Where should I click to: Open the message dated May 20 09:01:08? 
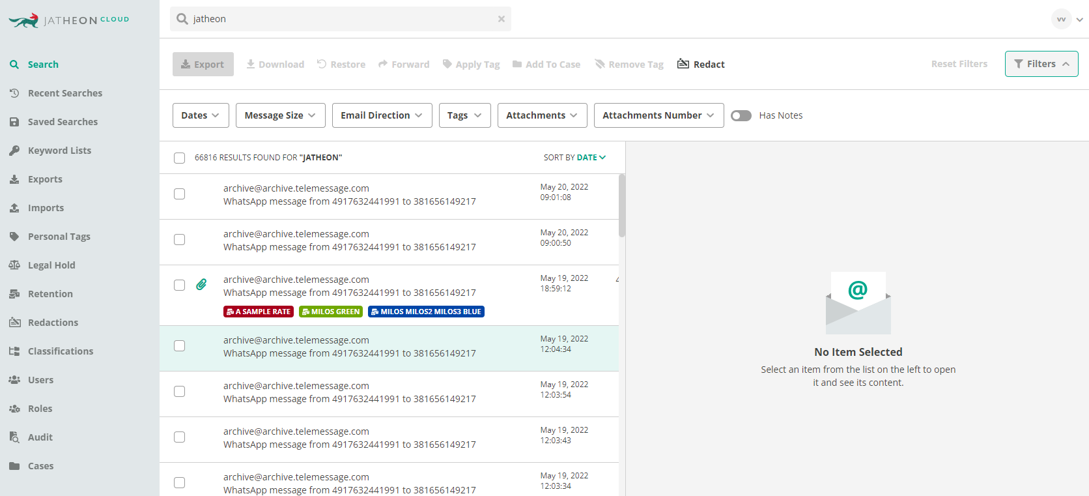point(389,197)
